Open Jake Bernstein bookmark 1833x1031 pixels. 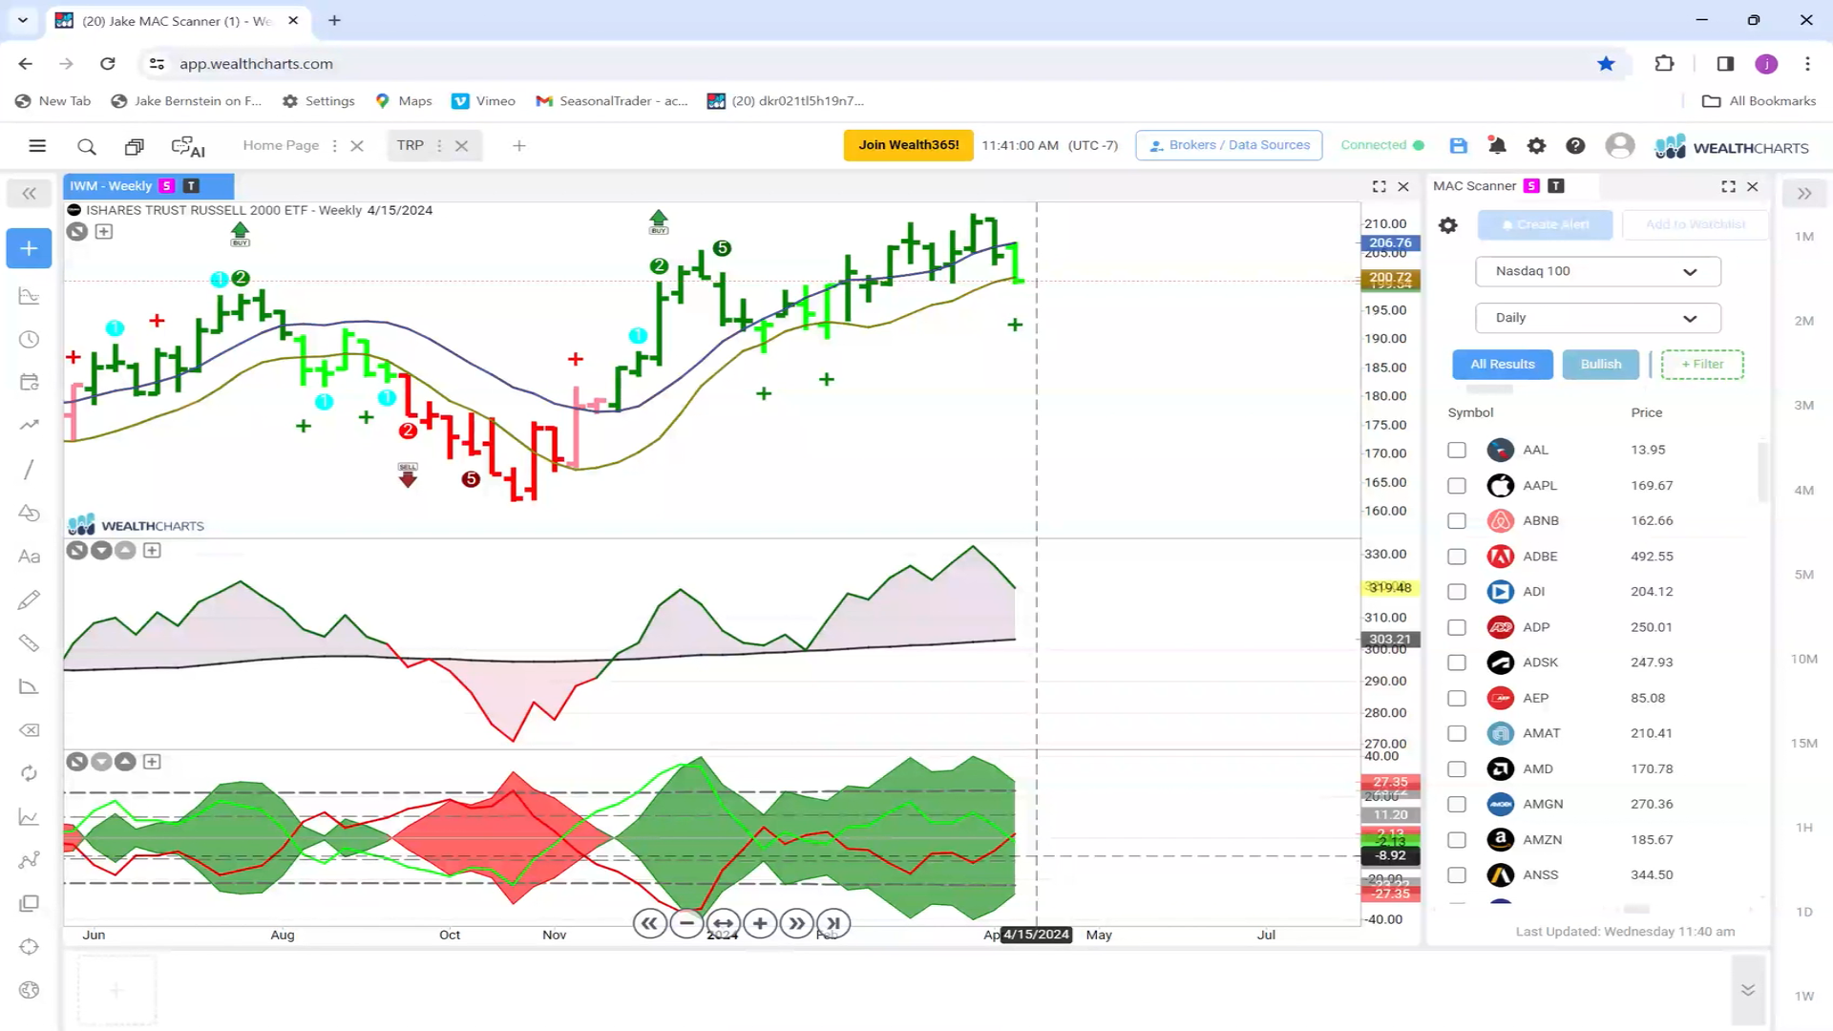[186, 101]
